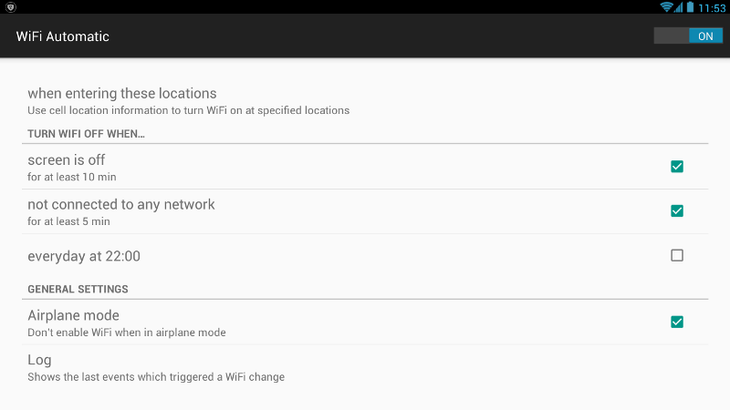Toggle the WiFi Automatic ON switch
The height and width of the screenshot is (410, 730).
pos(688,36)
